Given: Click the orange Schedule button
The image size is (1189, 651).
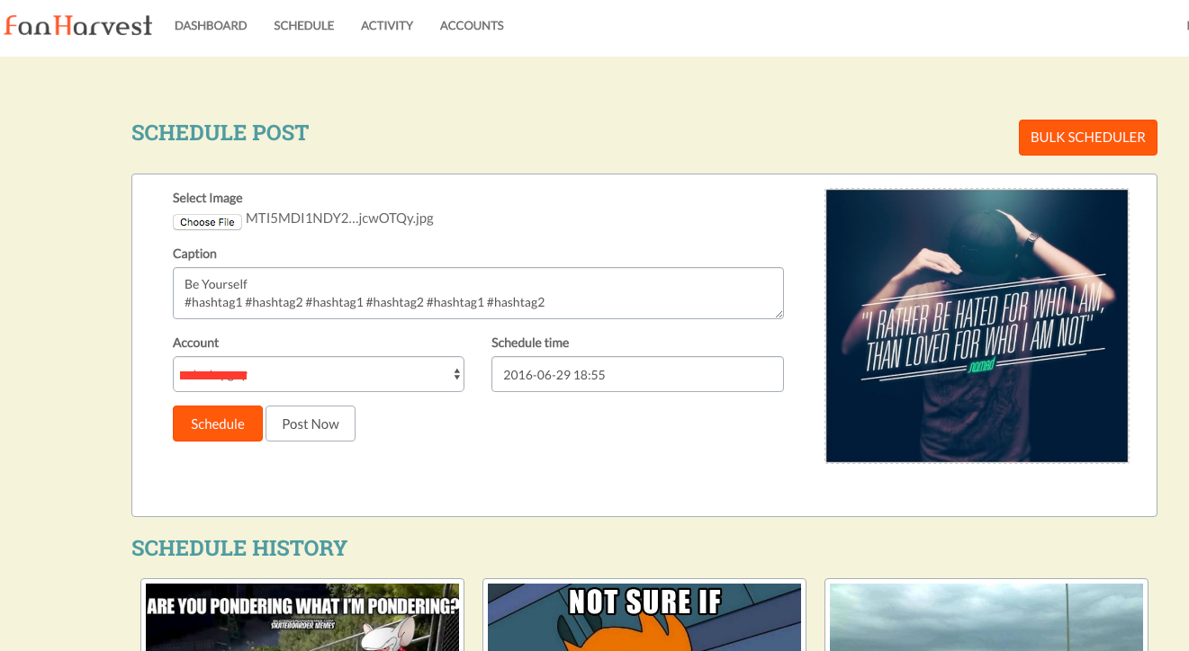Looking at the screenshot, I should 218,424.
